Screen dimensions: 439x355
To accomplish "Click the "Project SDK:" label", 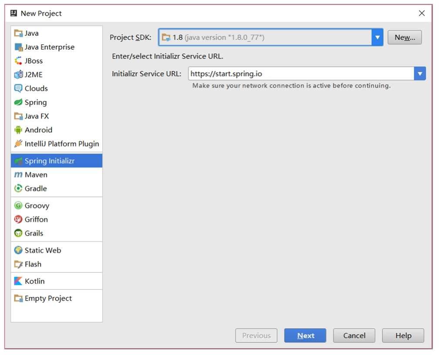I will click(131, 37).
